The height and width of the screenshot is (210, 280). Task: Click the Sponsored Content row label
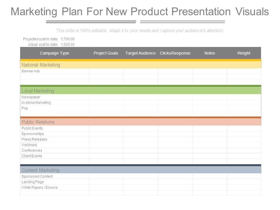click(37, 176)
